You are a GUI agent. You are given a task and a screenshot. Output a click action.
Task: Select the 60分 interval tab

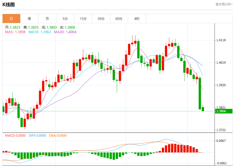pyautogui.click(x=119, y=19)
